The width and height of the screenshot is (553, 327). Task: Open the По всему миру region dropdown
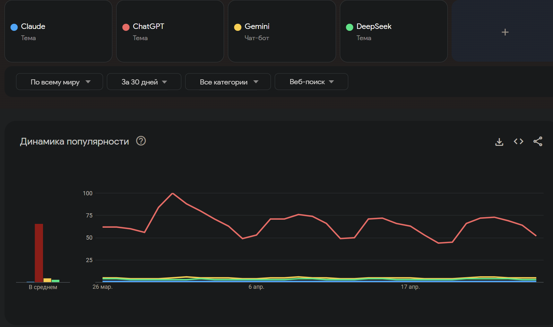(x=59, y=82)
